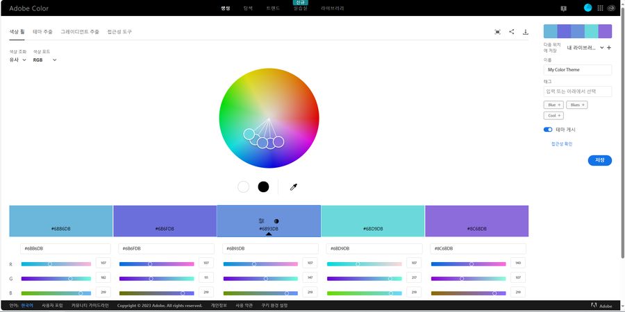Open the blue profile avatar
625x312 pixels.
[x=587, y=8]
